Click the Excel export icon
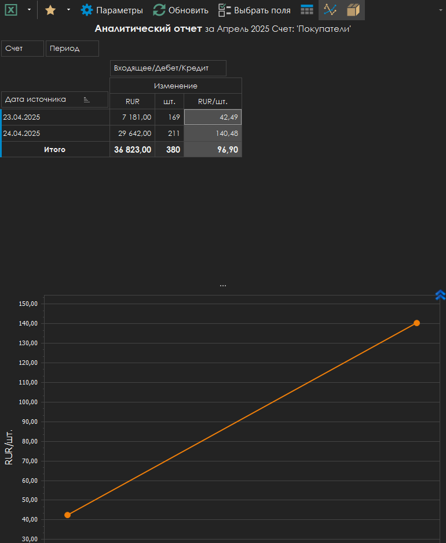 coord(11,10)
